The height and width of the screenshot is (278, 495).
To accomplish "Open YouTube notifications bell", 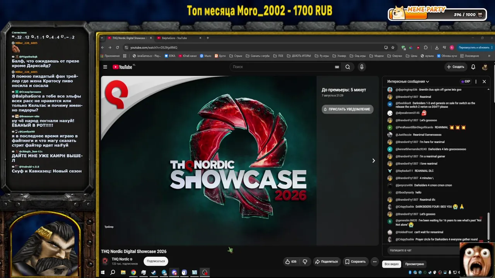I will coord(473,67).
